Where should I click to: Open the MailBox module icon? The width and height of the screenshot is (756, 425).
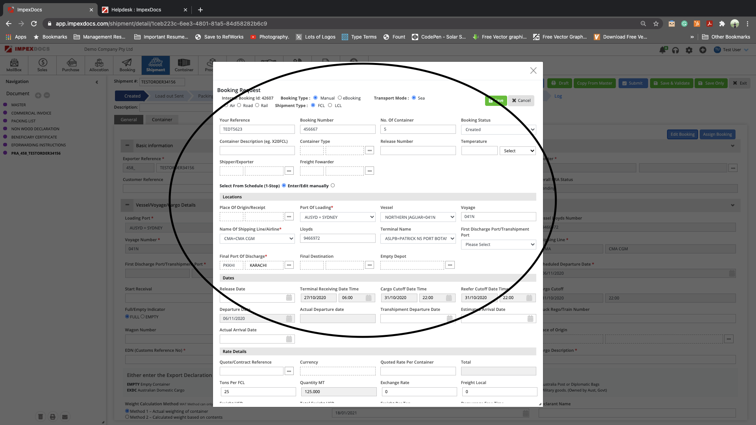click(14, 65)
